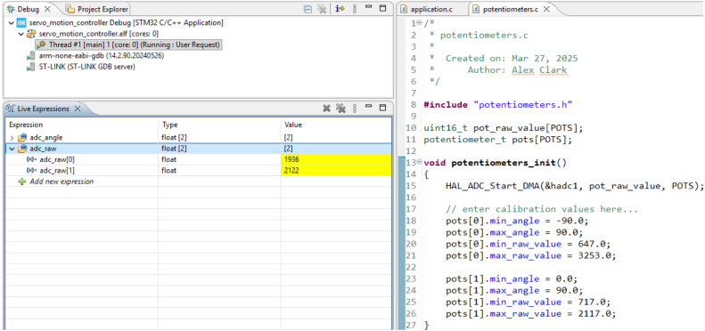Viewport: 705px width, 331px height.
Task: Switch to the Debug tab
Action: click(x=28, y=9)
